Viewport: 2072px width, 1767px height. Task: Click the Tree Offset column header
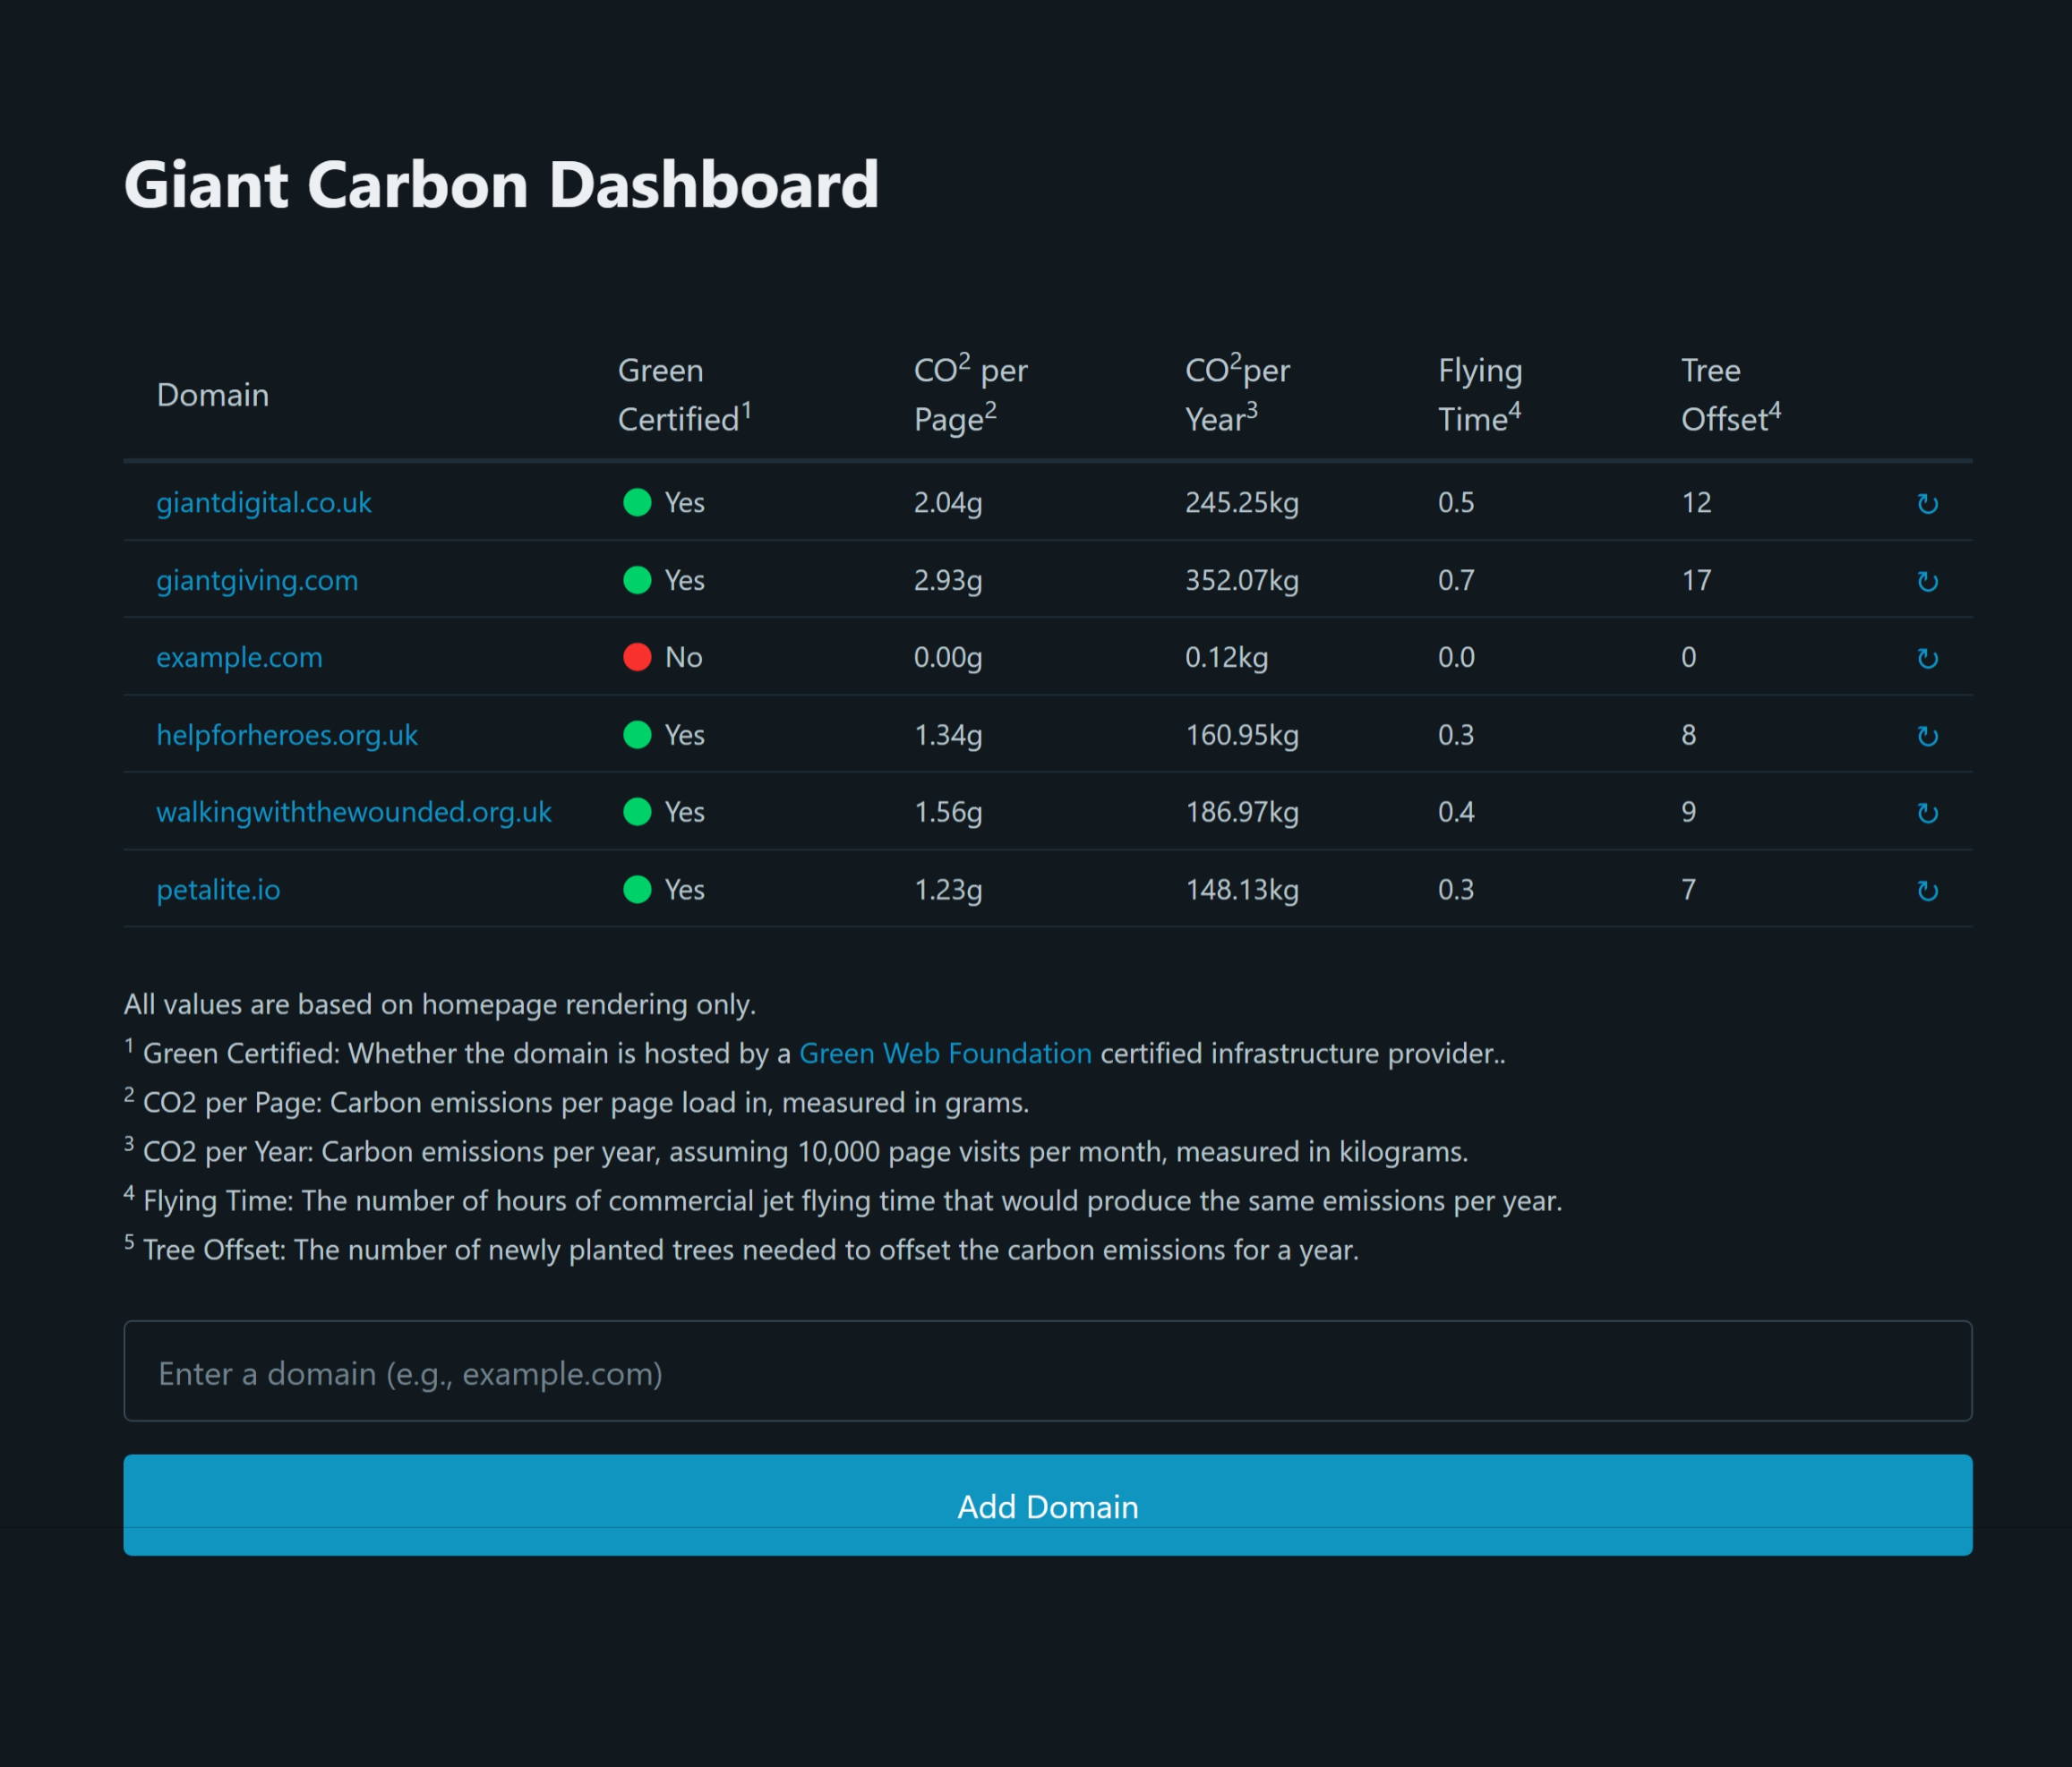[1731, 395]
